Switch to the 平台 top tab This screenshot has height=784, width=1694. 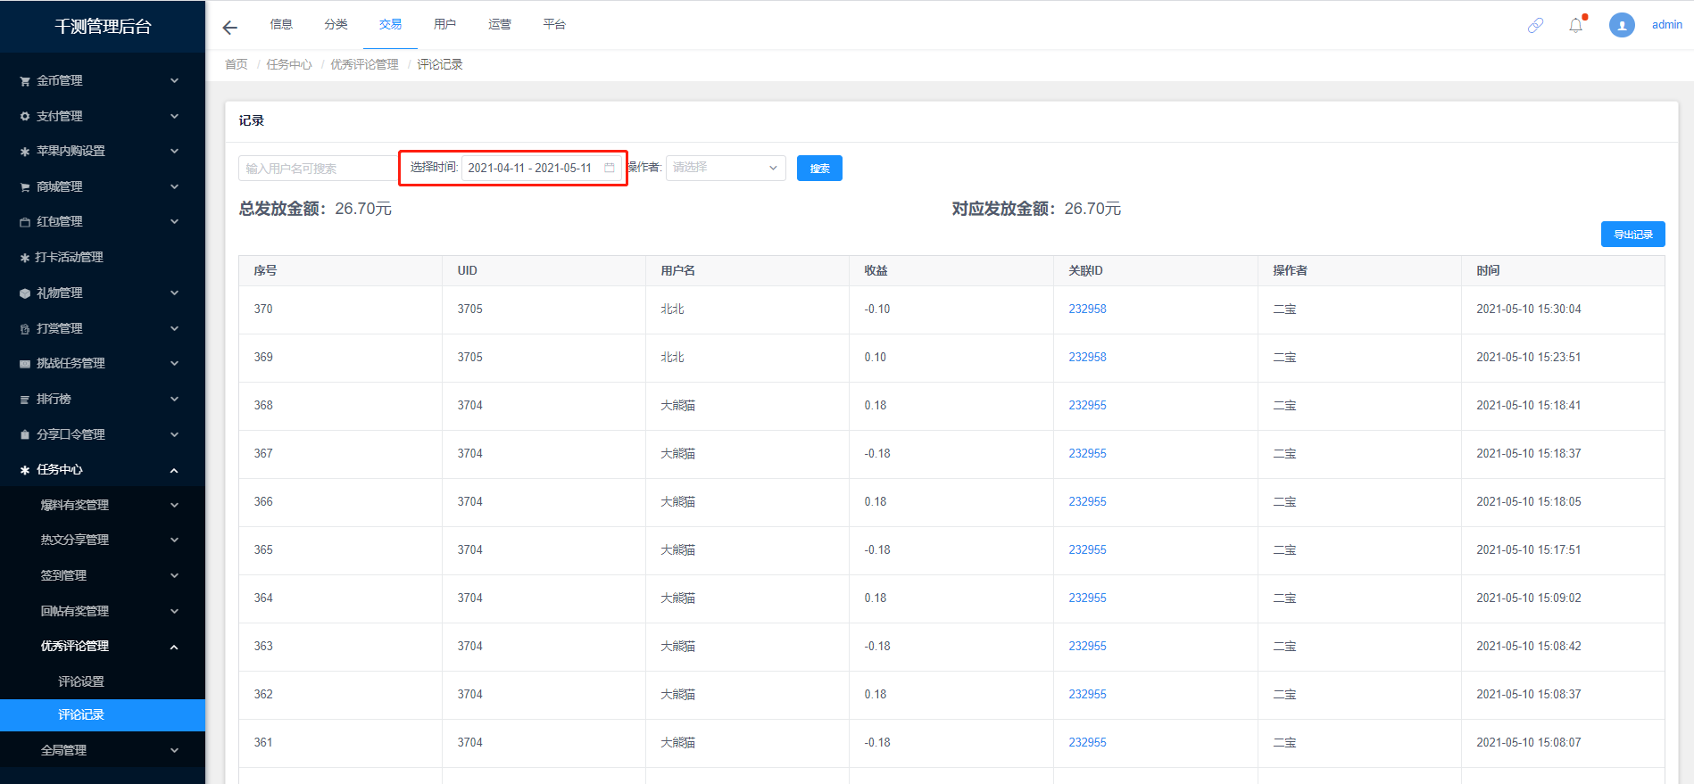pyautogui.click(x=554, y=24)
